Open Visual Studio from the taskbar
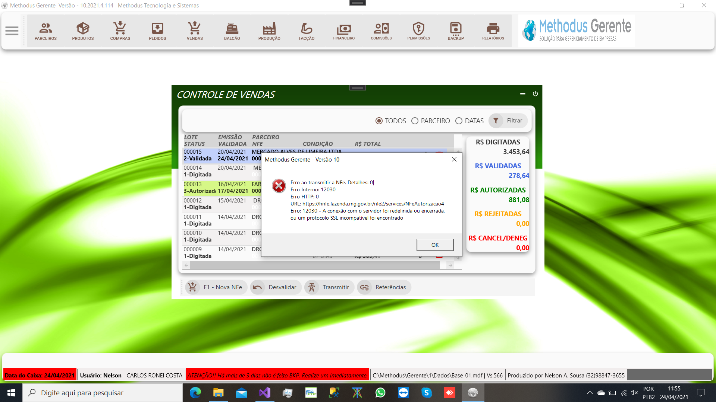Viewport: 716px width, 402px height. coord(265,393)
